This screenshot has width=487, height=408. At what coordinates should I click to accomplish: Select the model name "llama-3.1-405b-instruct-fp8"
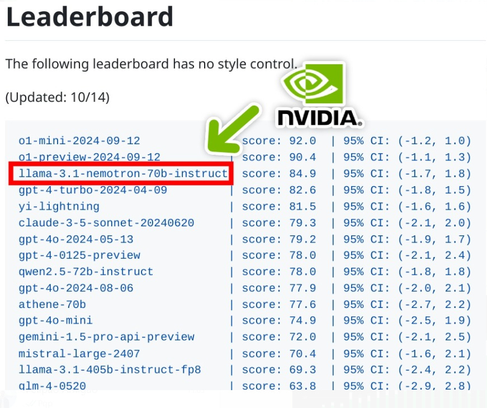(x=110, y=370)
